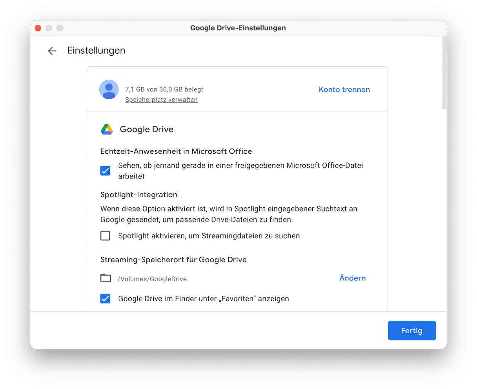Click the Fertig button

coord(412,331)
